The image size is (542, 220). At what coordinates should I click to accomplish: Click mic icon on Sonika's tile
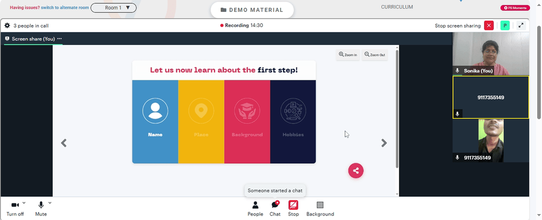(457, 70)
